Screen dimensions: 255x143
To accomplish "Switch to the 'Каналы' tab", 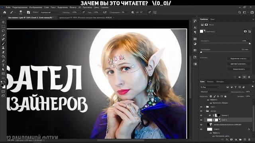I will click(210, 81).
